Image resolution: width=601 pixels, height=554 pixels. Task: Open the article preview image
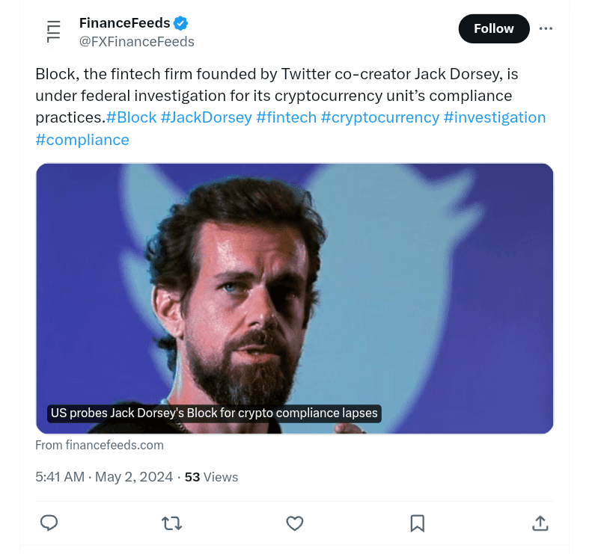point(294,298)
